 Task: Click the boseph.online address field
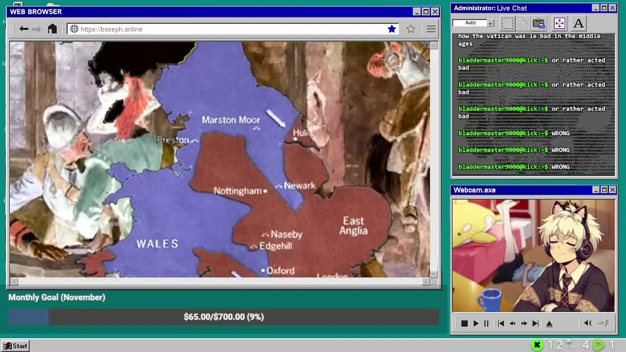tap(233, 29)
